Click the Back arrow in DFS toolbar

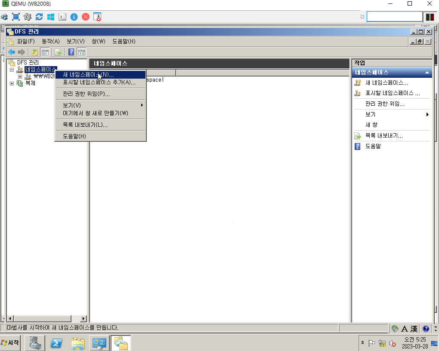pyautogui.click(x=12, y=52)
